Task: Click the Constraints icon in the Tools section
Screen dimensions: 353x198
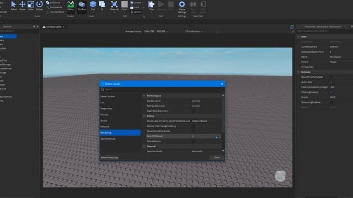Action: tap(48, 7)
